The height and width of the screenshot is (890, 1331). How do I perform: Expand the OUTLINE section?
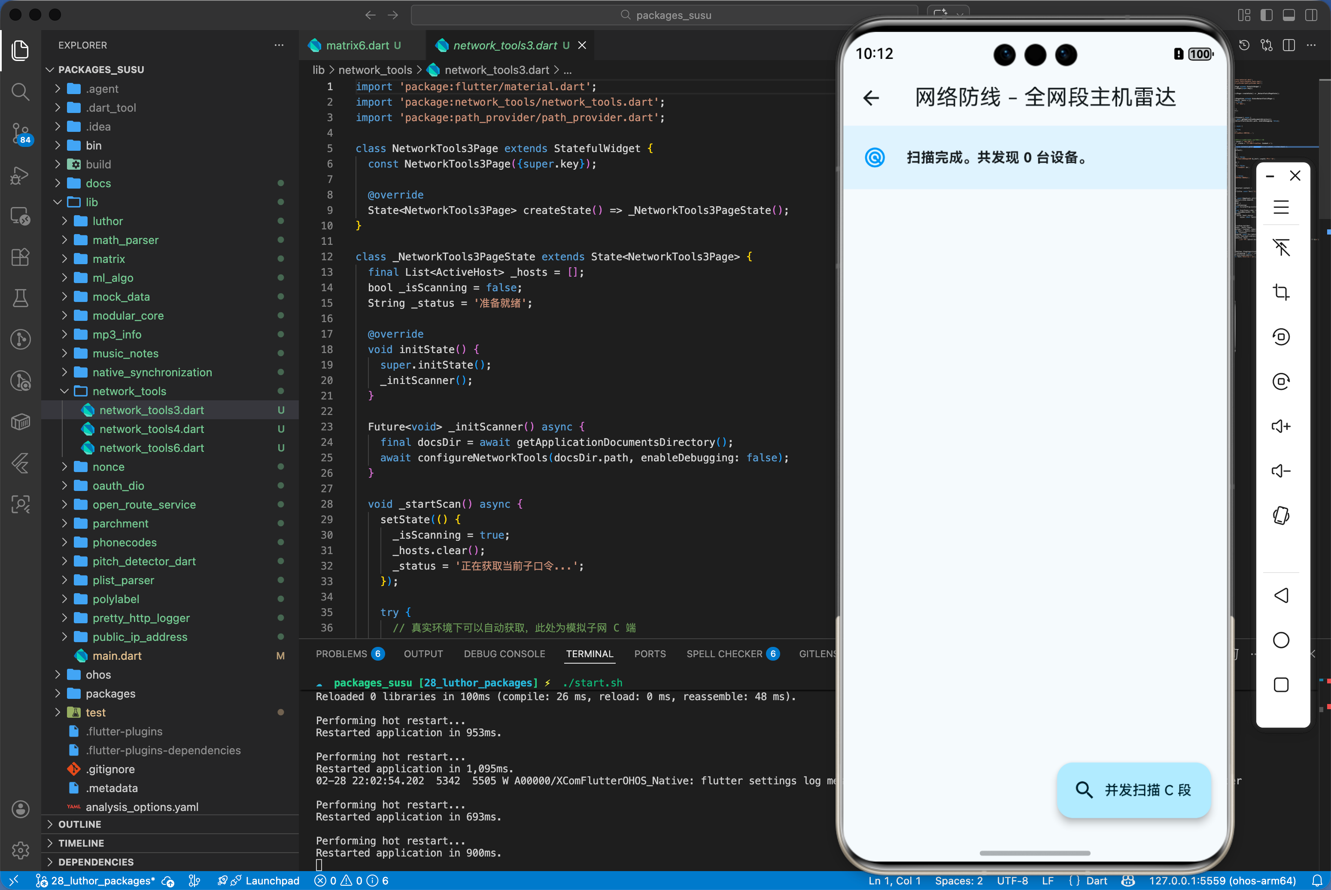coord(79,824)
